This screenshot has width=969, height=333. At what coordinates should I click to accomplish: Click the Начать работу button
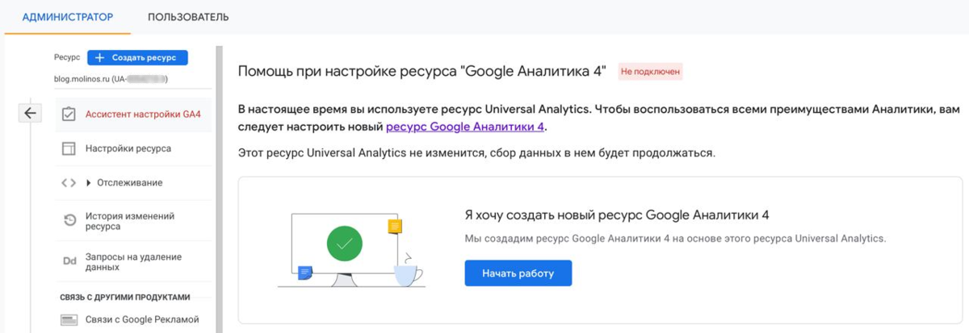pos(518,273)
